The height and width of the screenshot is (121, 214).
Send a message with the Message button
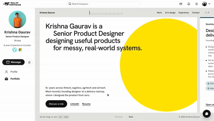tap(13, 62)
